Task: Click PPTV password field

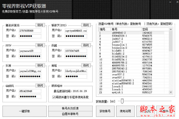Action: (x=30, y=56)
